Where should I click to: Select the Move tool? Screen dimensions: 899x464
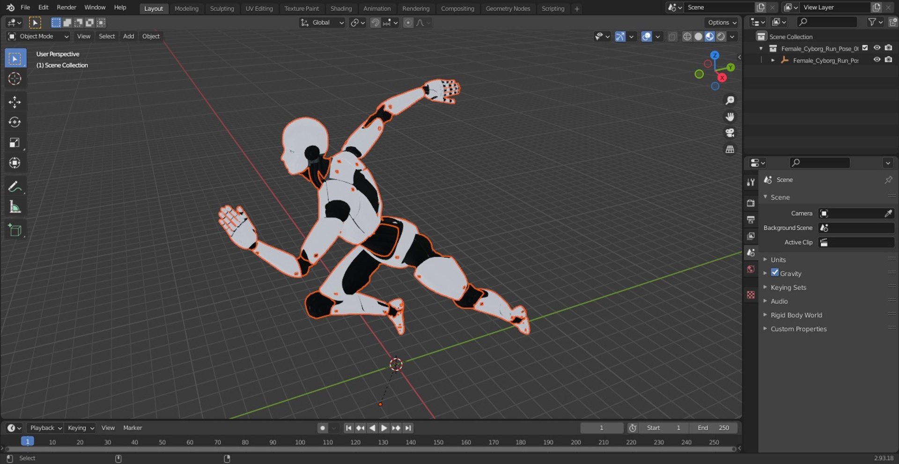coord(15,102)
